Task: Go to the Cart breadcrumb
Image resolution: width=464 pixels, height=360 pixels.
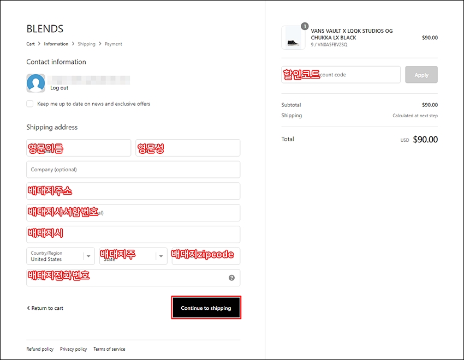Action: [31, 44]
